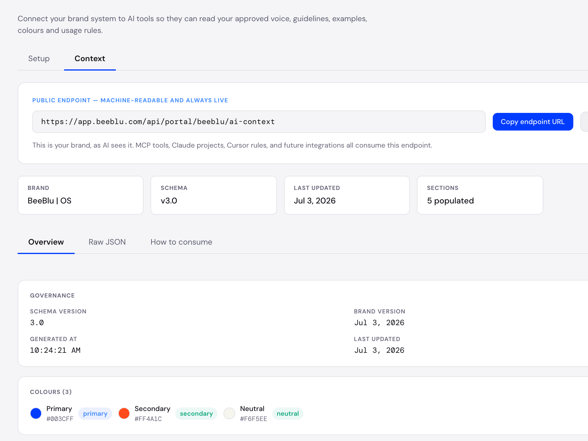Image resolution: width=588 pixels, height=441 pixels.
Task: Click the Primary colour name label
Action: coord(59,409)
